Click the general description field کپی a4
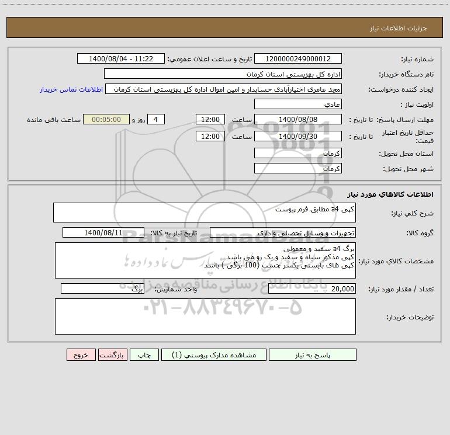Image resolution: width=450 pixels, height=435 pixels. click(x=205, y=213)
